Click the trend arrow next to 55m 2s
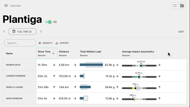 coord(54,76)
